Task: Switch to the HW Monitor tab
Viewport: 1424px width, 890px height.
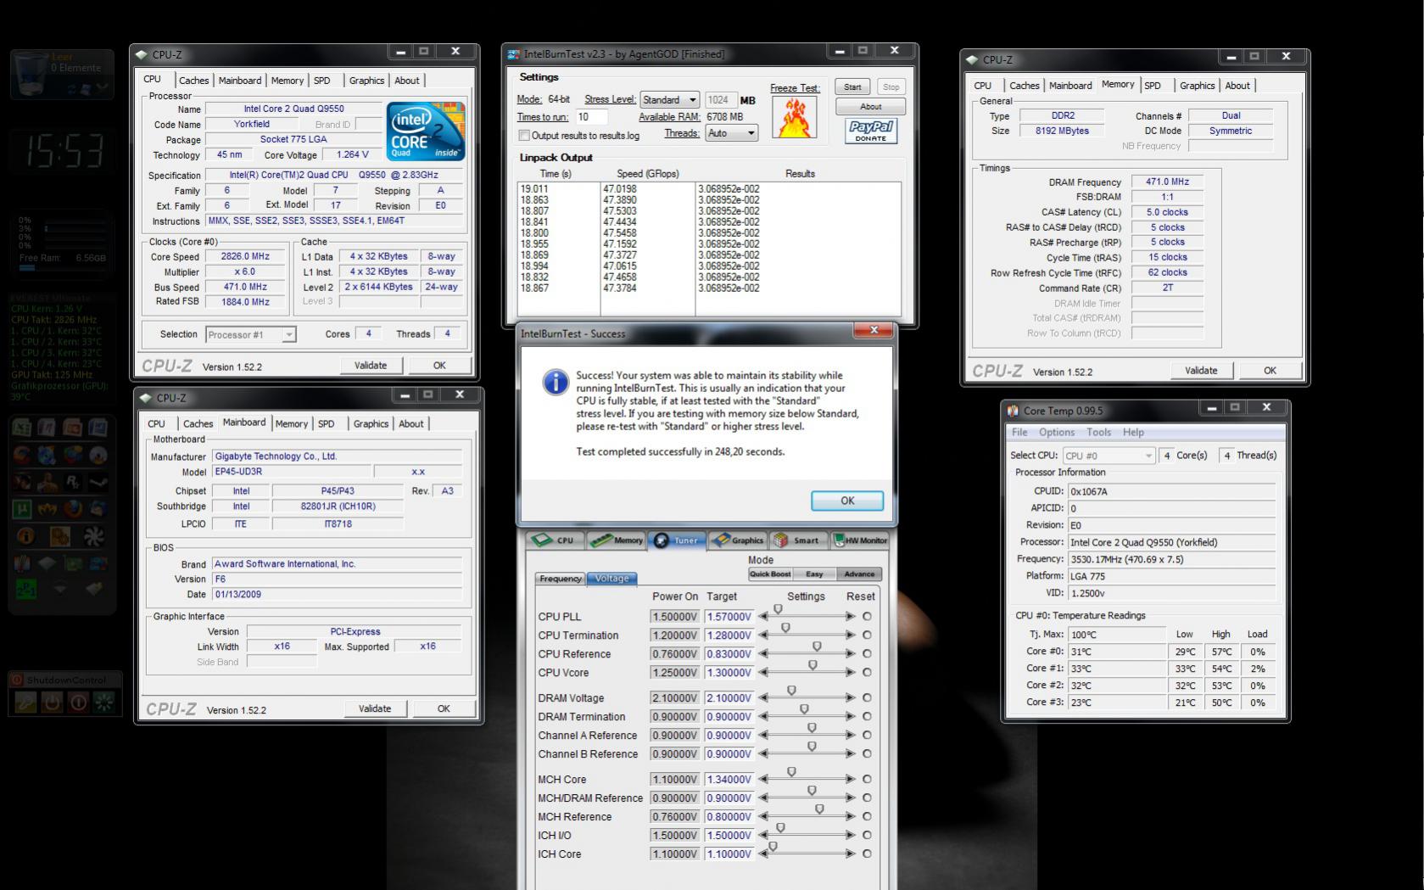Action: pos(860,540)
